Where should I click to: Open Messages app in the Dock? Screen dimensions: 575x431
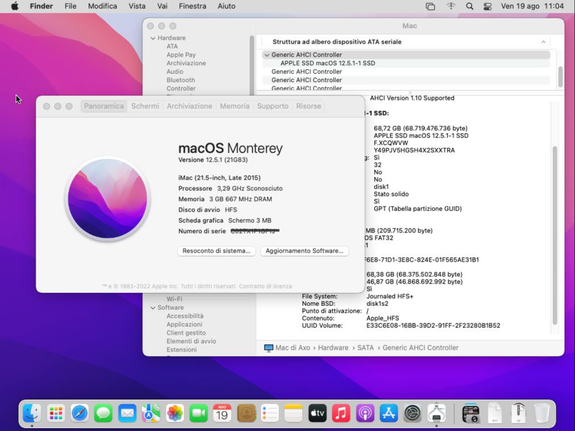pyautogui.click(x=103, y=413)
